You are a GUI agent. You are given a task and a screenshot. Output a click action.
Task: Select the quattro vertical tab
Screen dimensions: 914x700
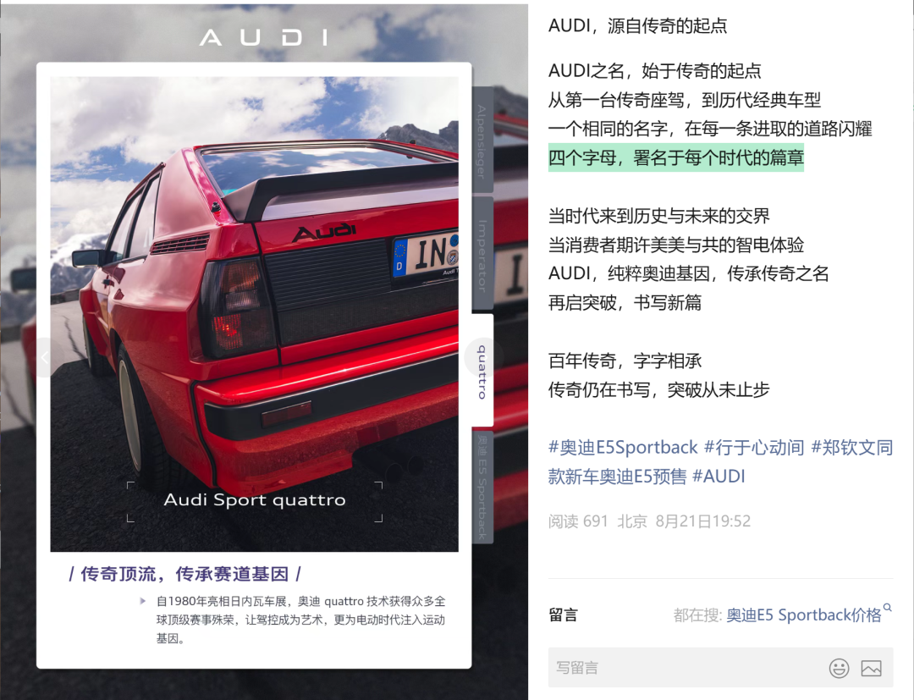point(482,371)
